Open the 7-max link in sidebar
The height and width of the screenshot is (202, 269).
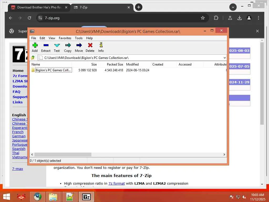point(18,169)
